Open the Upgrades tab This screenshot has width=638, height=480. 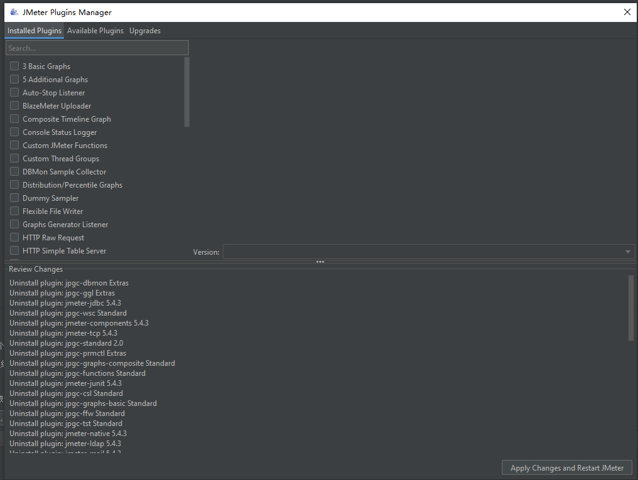click(145, 31)
